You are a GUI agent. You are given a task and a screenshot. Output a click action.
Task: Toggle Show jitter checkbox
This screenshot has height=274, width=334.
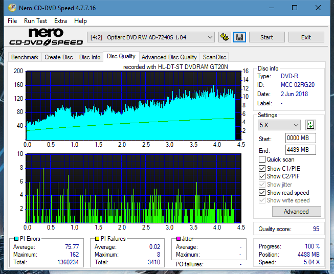[262, 185]
